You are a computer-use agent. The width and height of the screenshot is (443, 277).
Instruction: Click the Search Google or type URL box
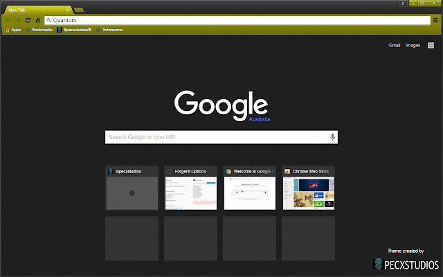221,137
